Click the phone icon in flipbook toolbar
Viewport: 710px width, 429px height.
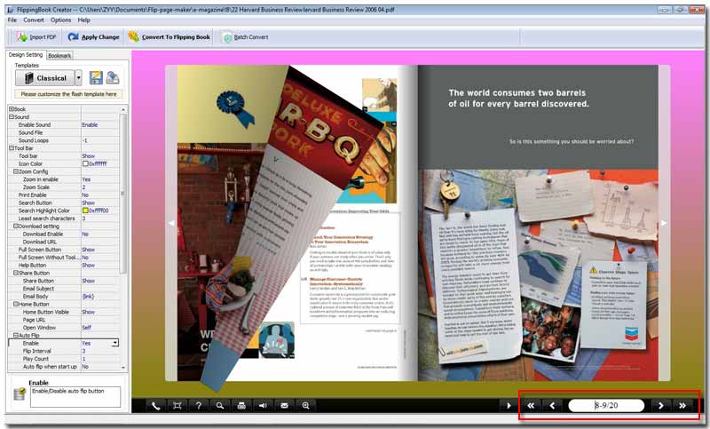pos(155,405)
